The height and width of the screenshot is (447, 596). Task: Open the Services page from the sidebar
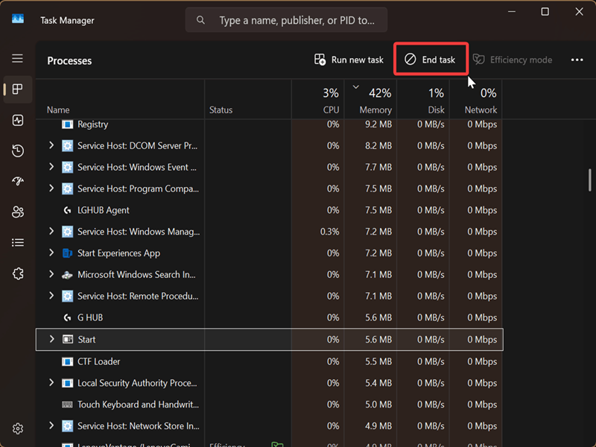(17, 273)
